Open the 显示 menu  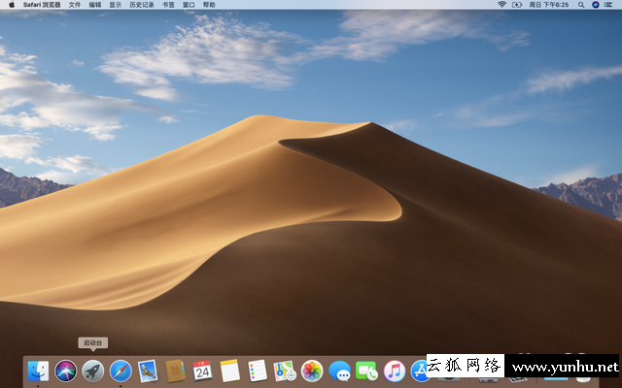tap(116, 5)
